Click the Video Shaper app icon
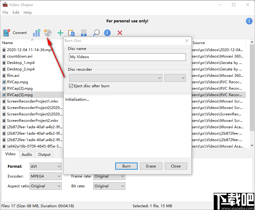 (5, 5)
